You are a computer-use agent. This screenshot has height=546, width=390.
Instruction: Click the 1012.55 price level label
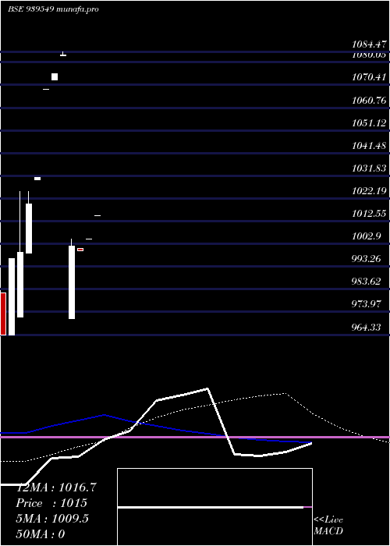369,214
